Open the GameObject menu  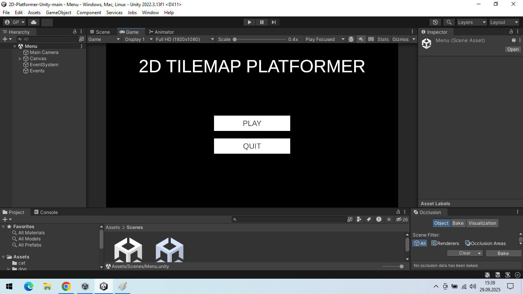click(59, 13)
